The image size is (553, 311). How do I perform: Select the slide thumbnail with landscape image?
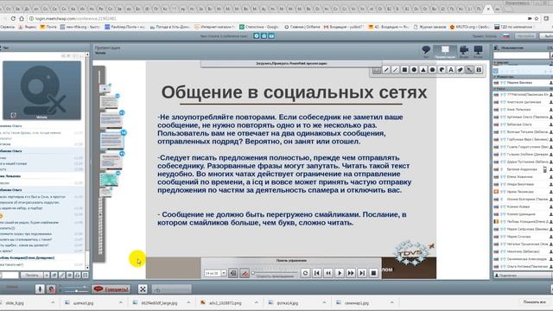pos(109,180)
